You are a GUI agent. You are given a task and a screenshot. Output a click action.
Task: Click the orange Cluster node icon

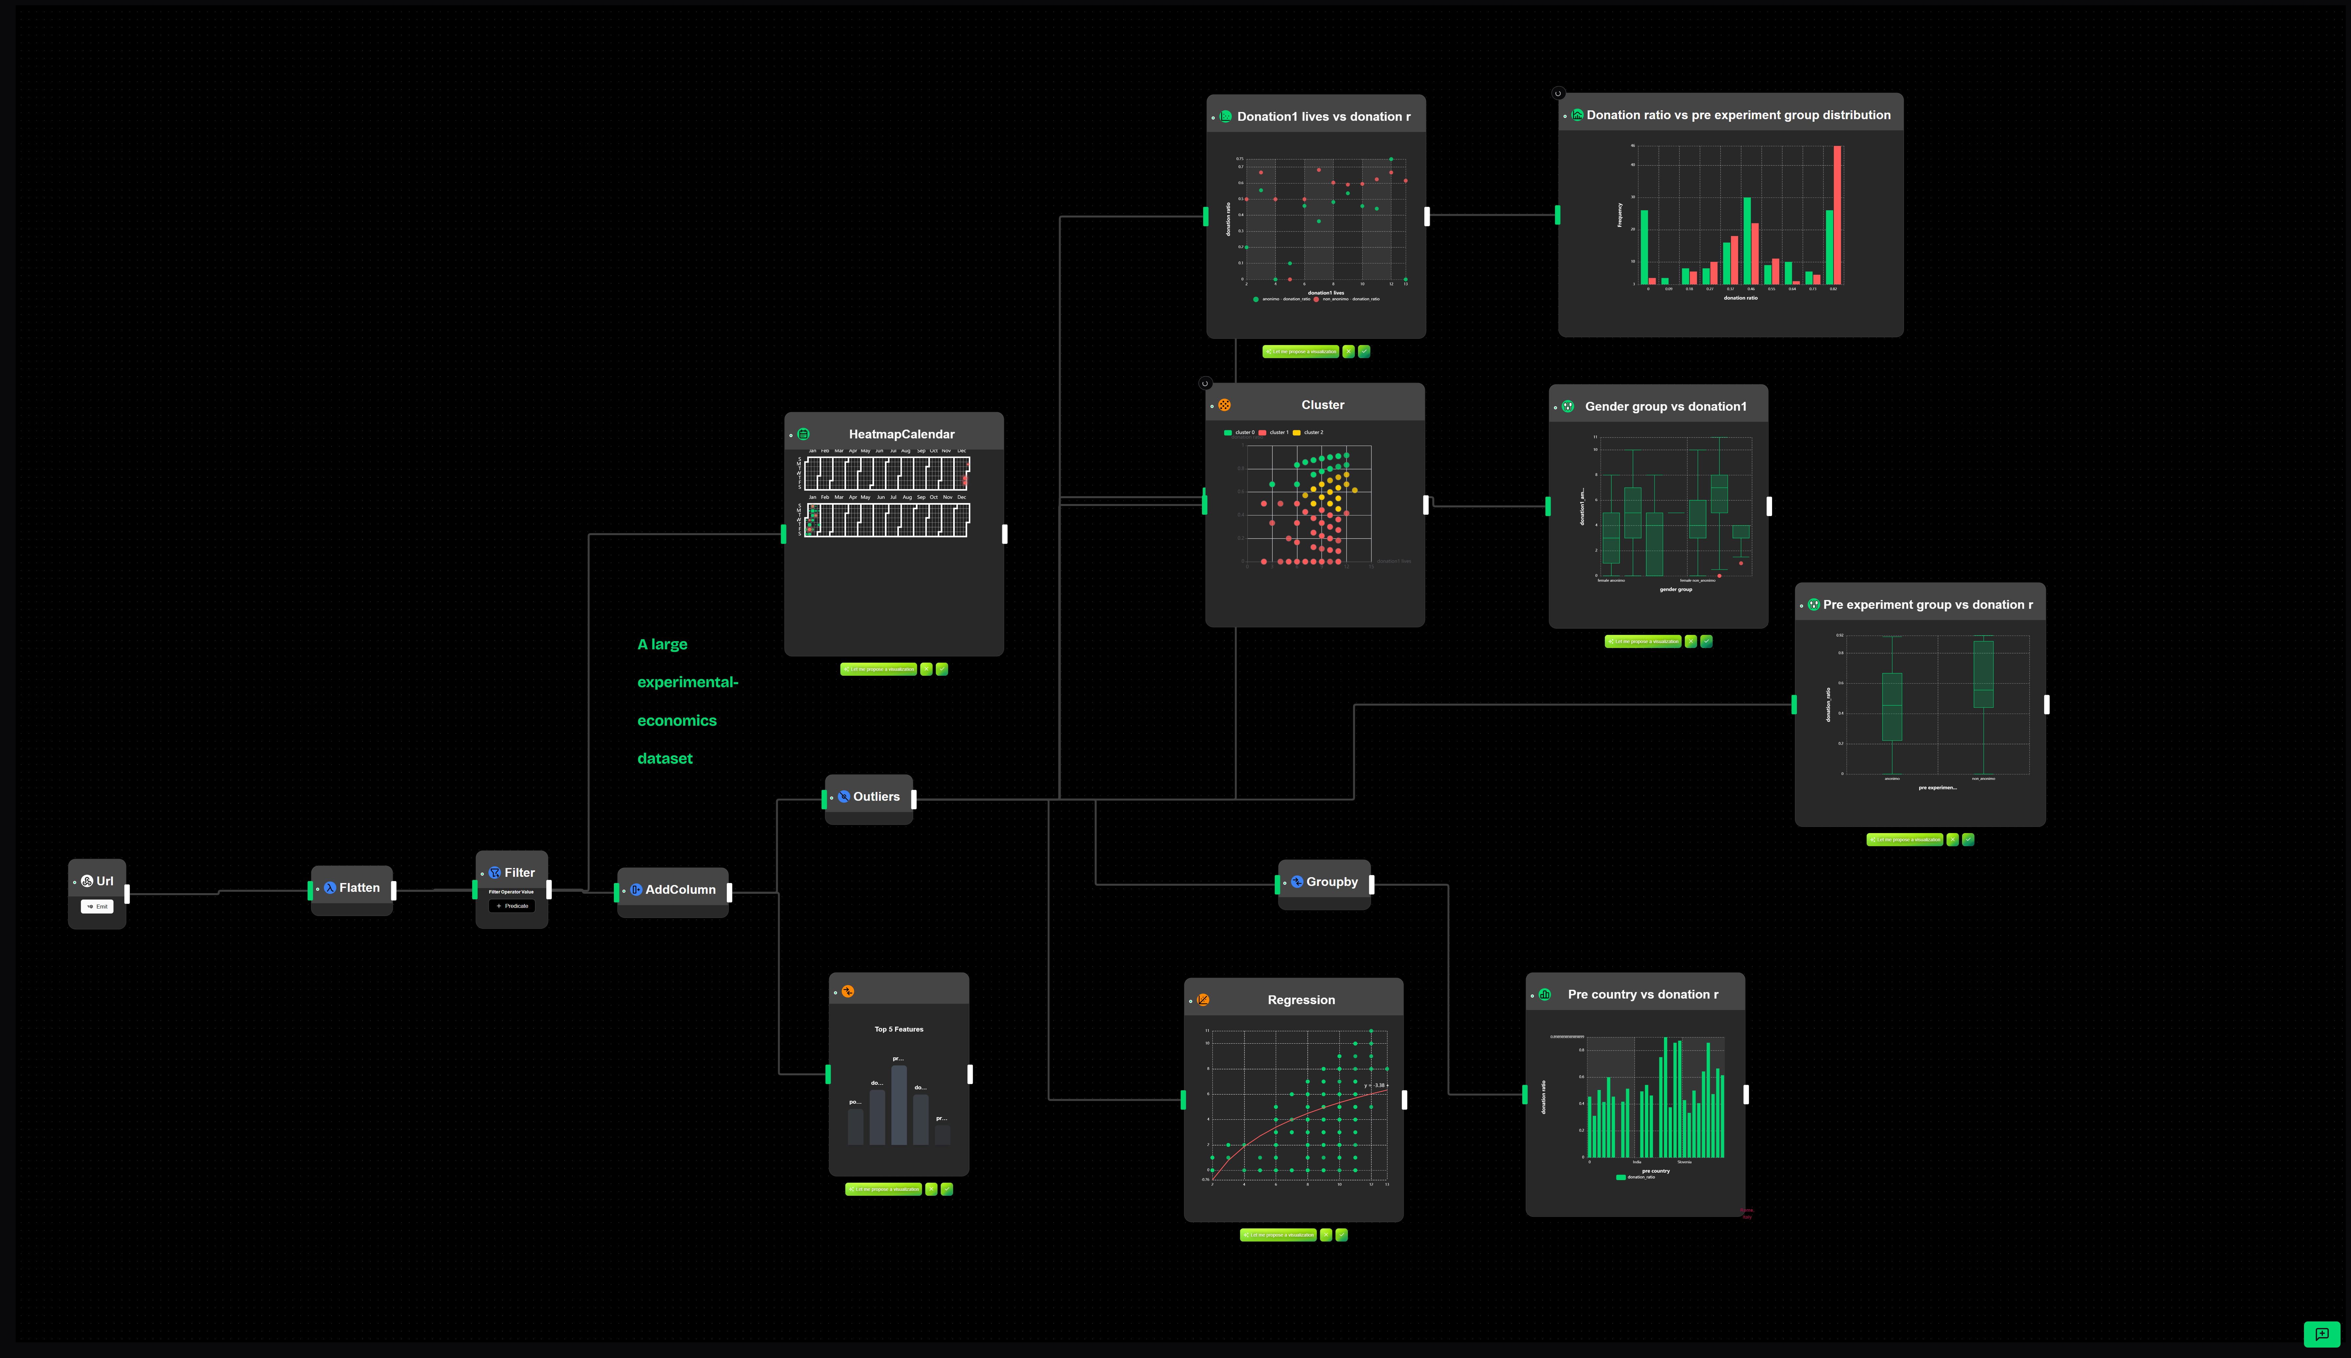[1225, 405]
